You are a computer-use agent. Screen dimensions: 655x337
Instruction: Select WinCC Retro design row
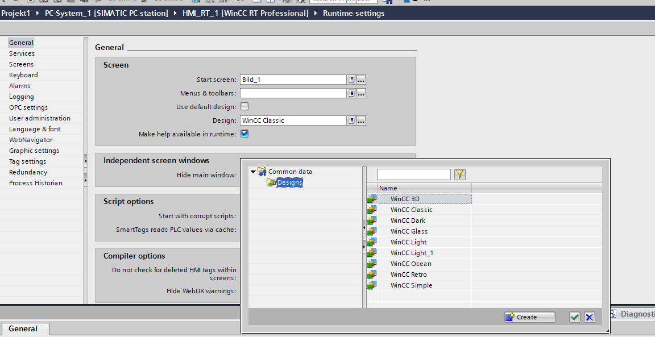pyautogui.click(x=424, y=275)
